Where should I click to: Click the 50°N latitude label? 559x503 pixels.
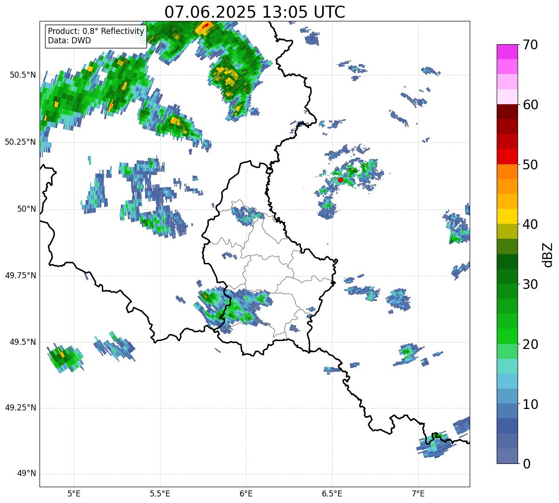27,209
